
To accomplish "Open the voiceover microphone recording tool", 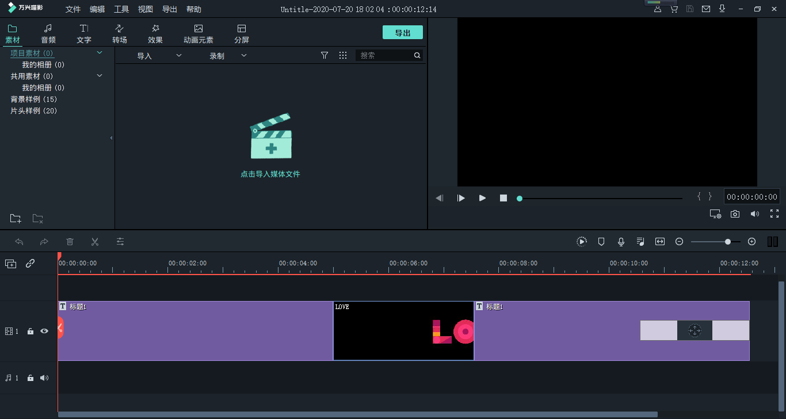I will (621, 242).
